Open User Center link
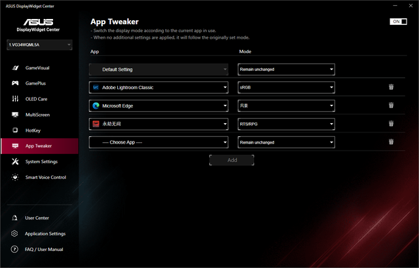Viewport: 419px width, 268px height. [37, 218]
